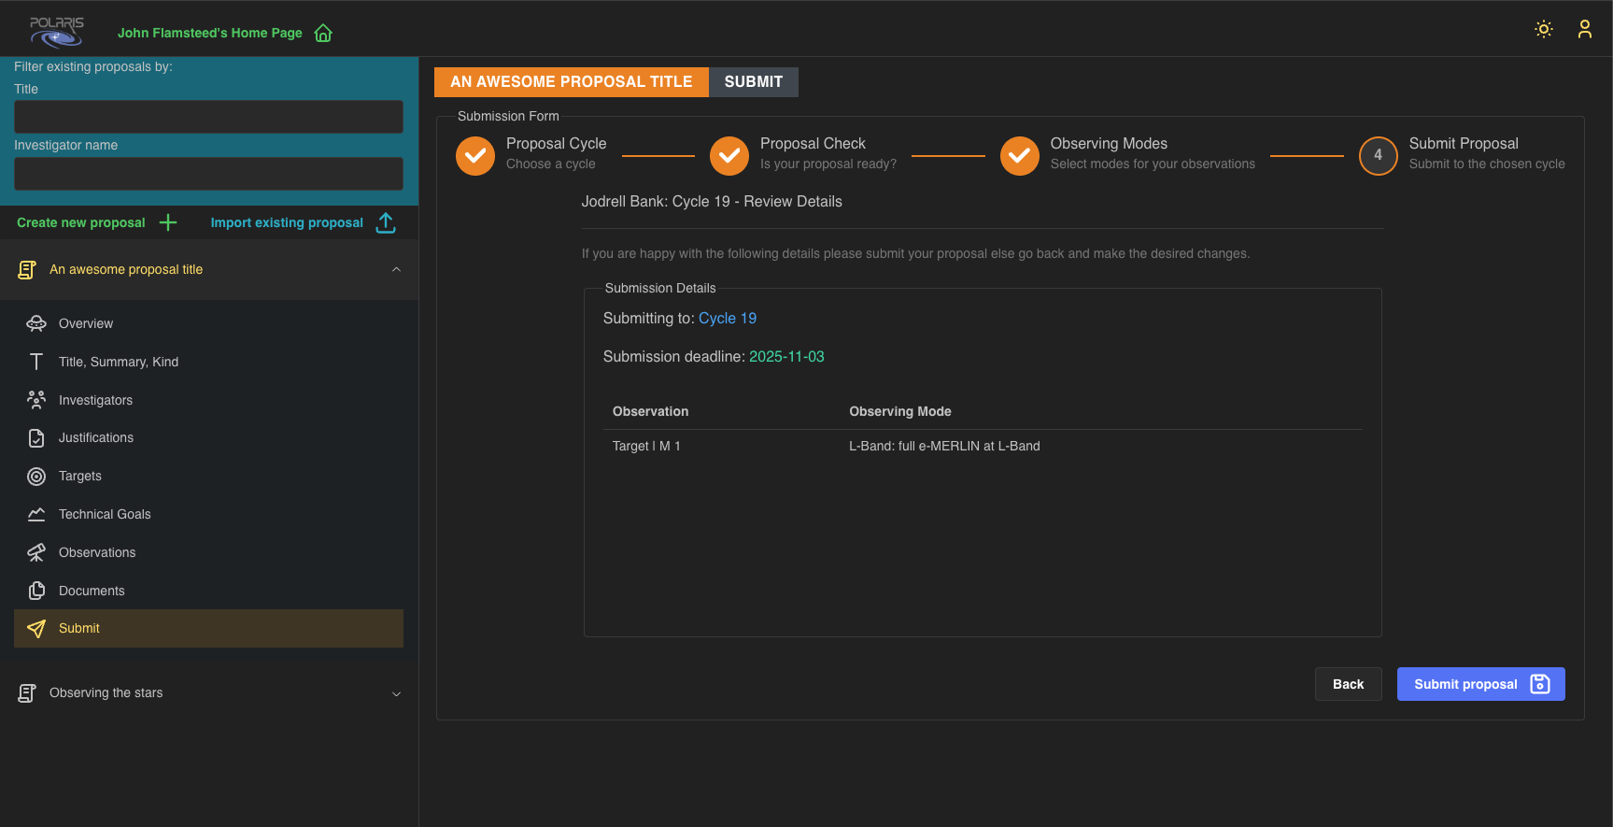1613x827 pixels.
Task: Click the Submit tab at top
Action: (753, 82)
